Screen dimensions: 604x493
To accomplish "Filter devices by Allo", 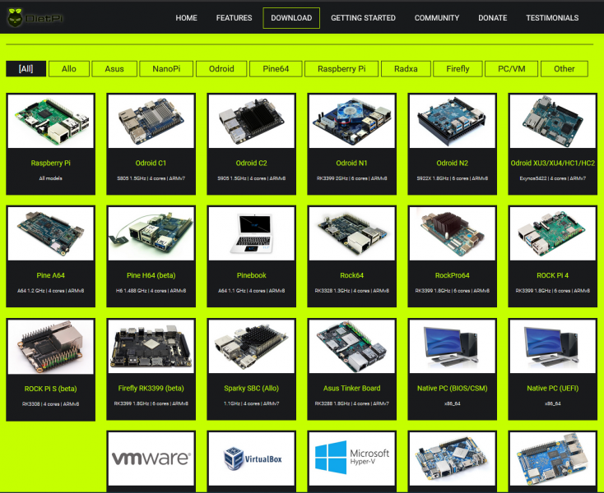I will point(69,69).
